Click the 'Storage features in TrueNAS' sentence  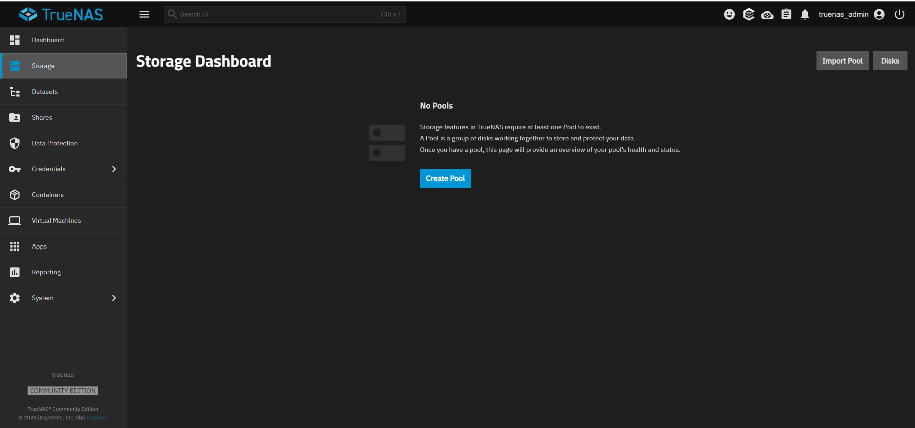(511, 127)
